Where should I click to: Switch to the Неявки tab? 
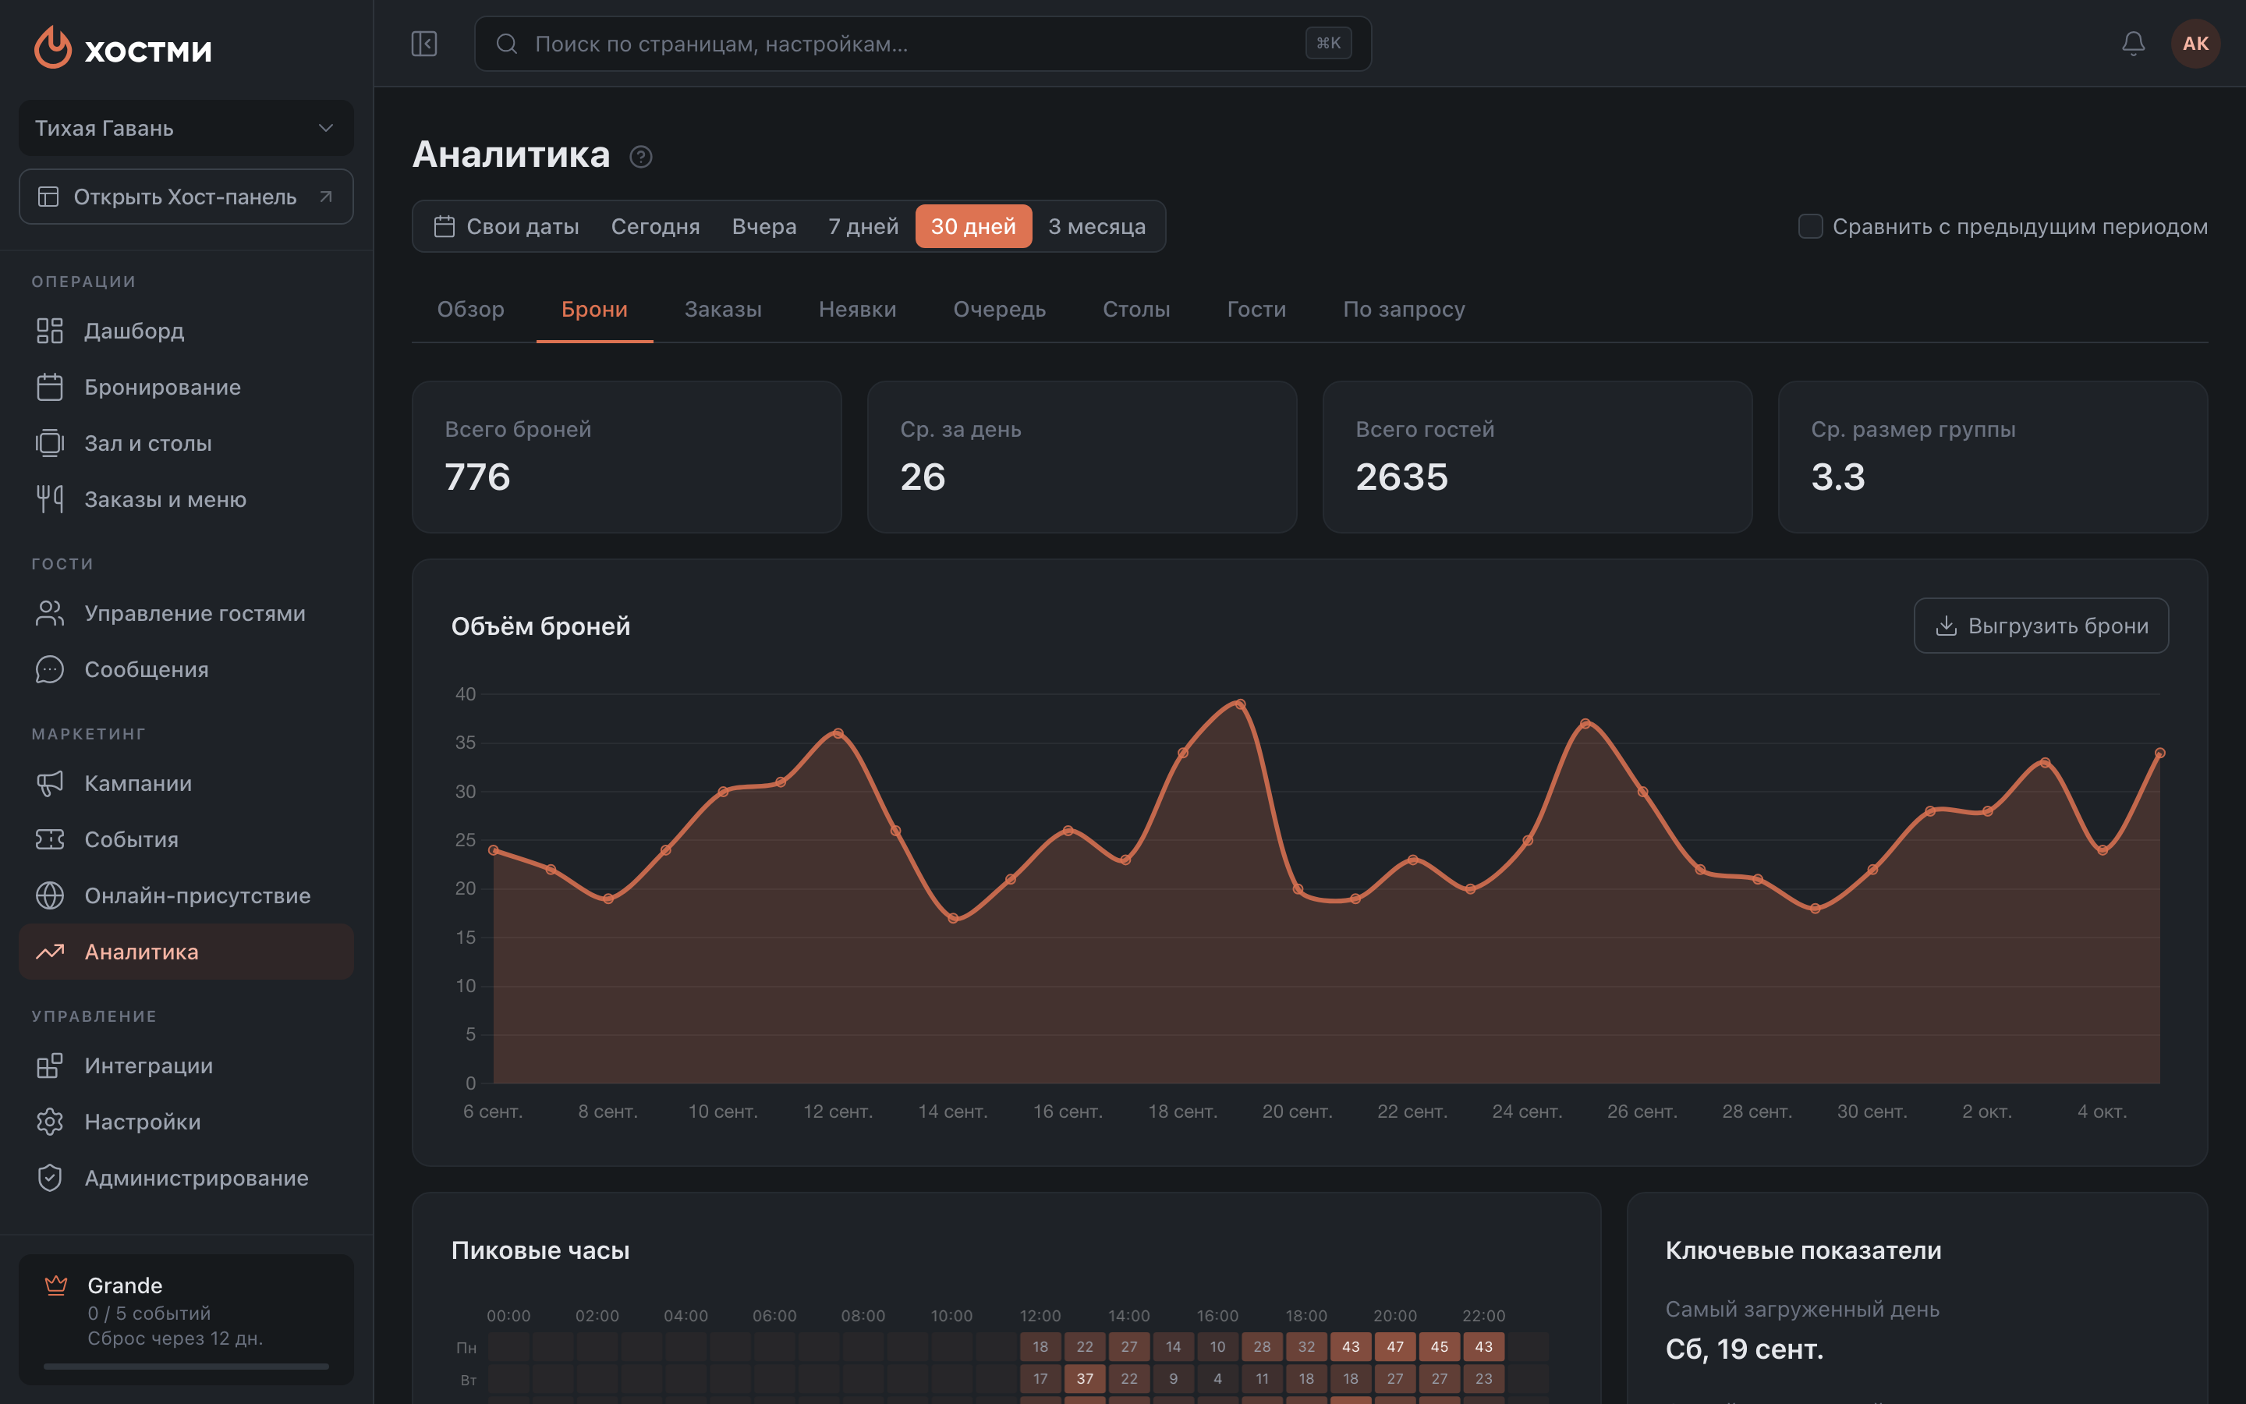[x=858, y=309]
